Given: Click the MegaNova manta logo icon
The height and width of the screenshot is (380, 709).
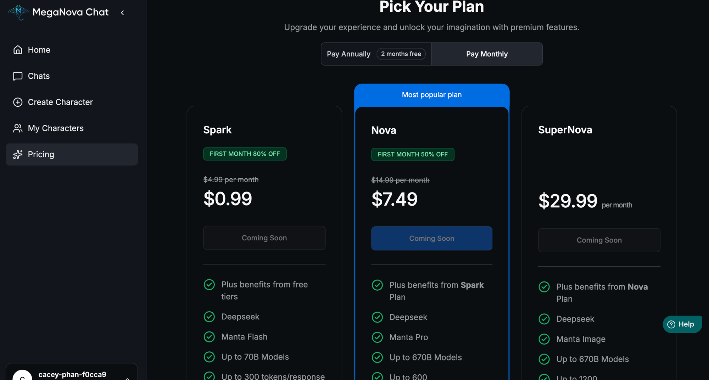Looking at the screenshot, I should [18, 12].
